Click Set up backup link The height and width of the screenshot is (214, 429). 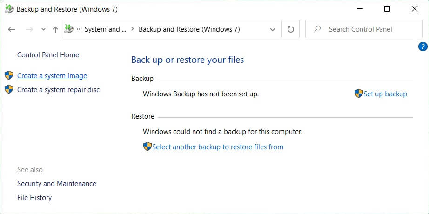385,94
